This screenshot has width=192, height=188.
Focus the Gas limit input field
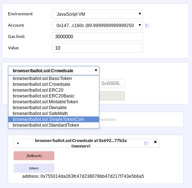[x=97, y=37]
